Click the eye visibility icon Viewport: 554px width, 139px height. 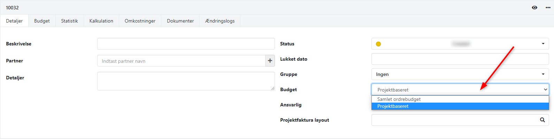pos(534,8)
